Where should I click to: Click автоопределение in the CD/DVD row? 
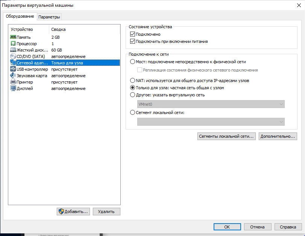click(x=68, y=56)
